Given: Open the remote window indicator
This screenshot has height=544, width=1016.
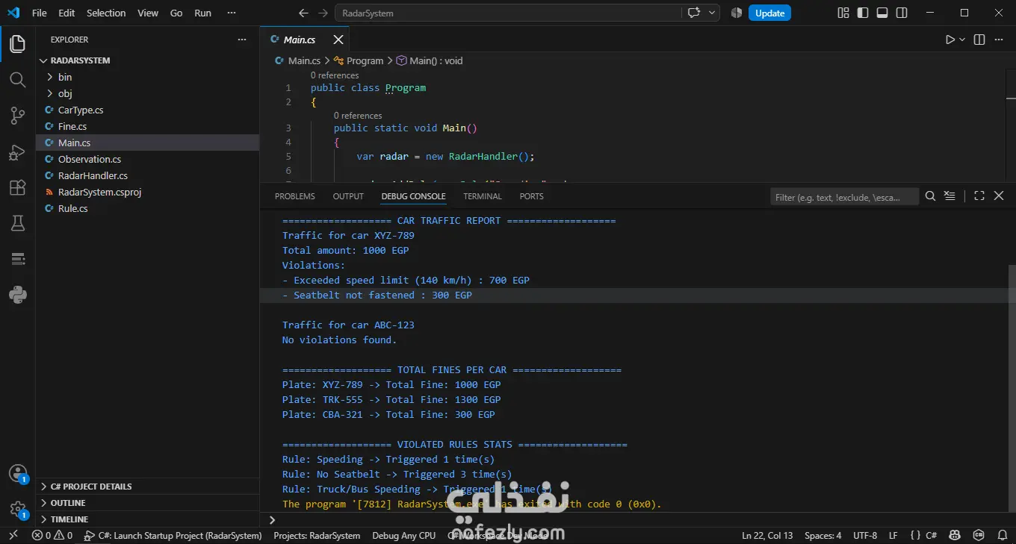Looking at the screenshot, I should [x=12, y=535].
